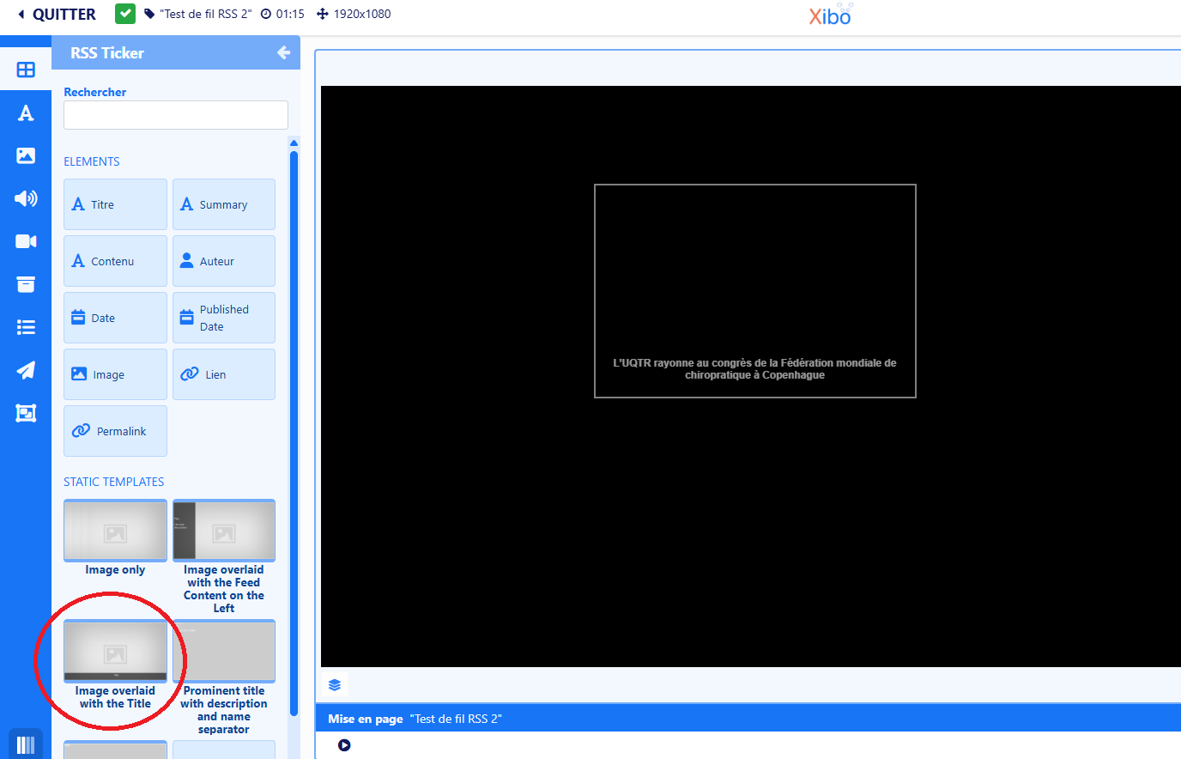The width and height of the screenshot is (1181, 759).
Task: Click the play preview button
Action: tap(344, 745)
